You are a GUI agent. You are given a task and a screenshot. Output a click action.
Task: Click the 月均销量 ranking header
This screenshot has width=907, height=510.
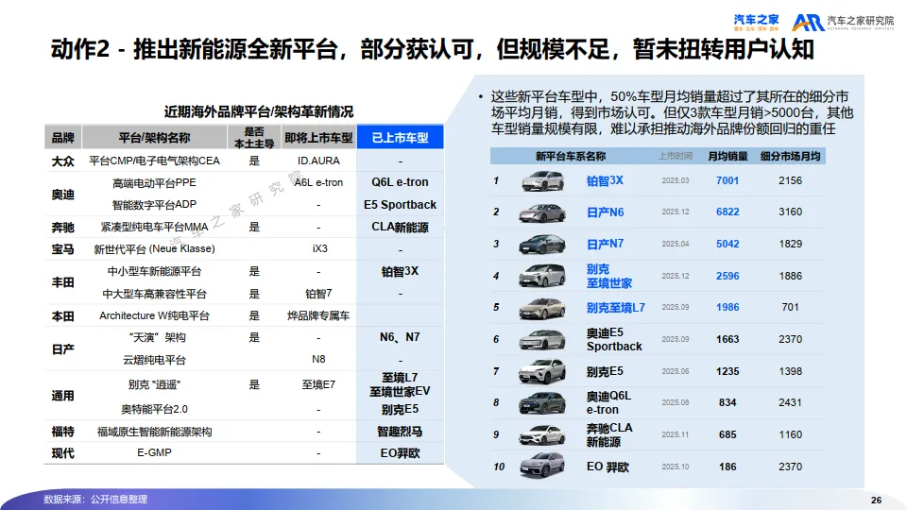tap(727, 156)
